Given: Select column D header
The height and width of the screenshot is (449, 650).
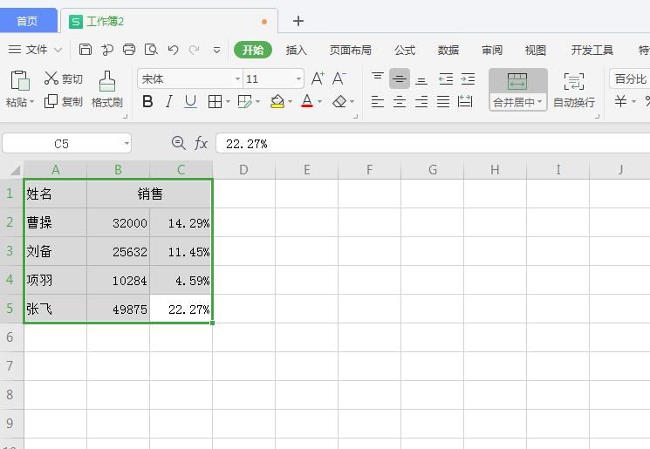Looking at the screenshot, I should pyautogui.click(x=243, y=170).
